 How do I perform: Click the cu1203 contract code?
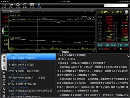117,12
